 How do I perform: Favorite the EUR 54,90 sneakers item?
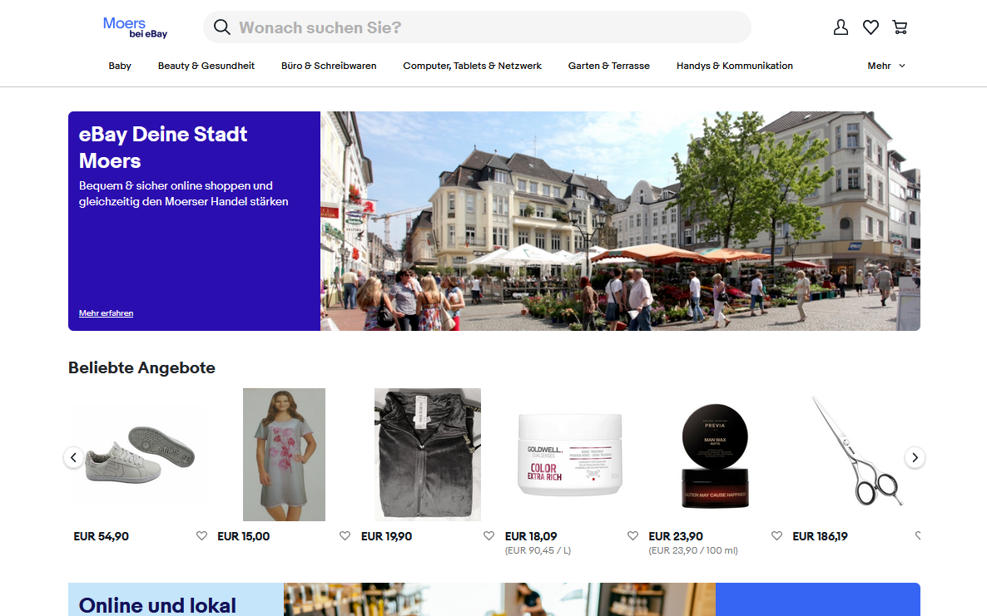201,536
